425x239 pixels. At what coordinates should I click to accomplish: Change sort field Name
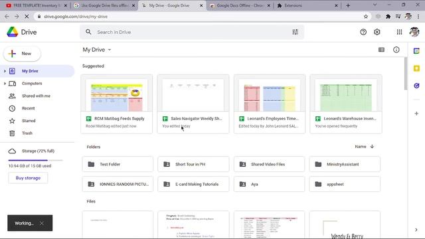coord(361,146)
